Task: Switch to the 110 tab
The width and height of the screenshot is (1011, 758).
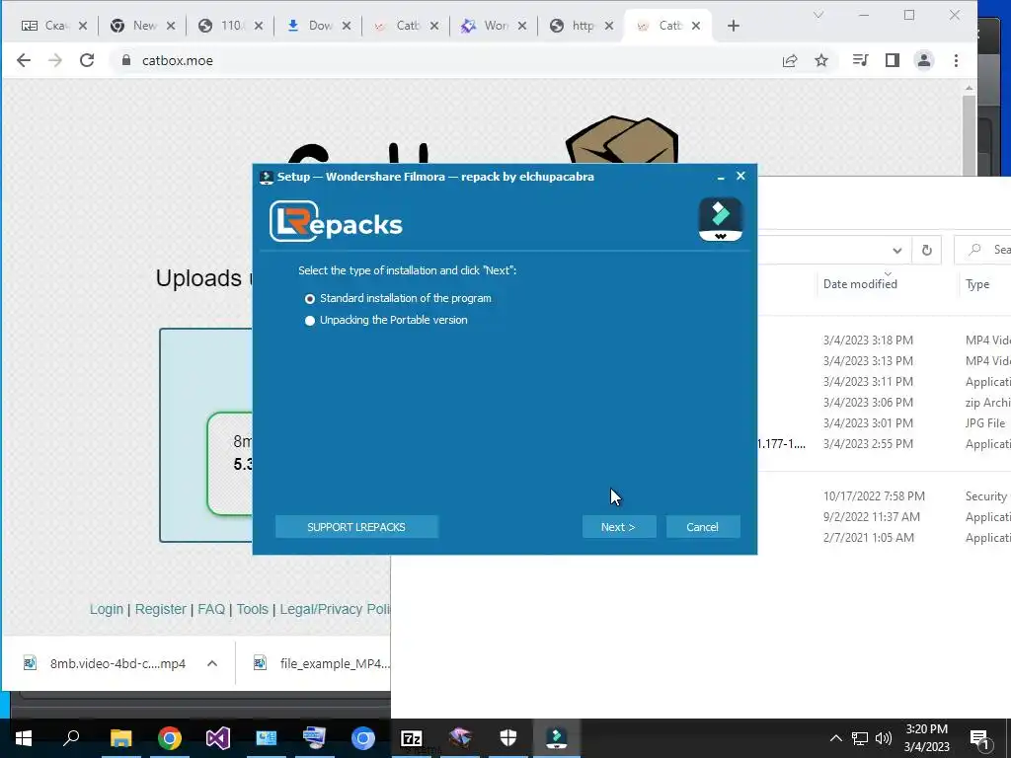Action: pyautogui.click(x=229, y=26)
